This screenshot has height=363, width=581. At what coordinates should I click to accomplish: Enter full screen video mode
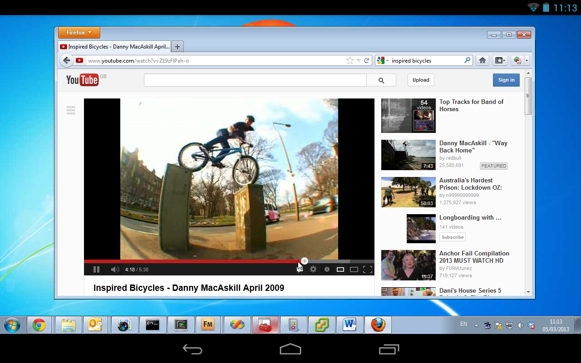368,270
